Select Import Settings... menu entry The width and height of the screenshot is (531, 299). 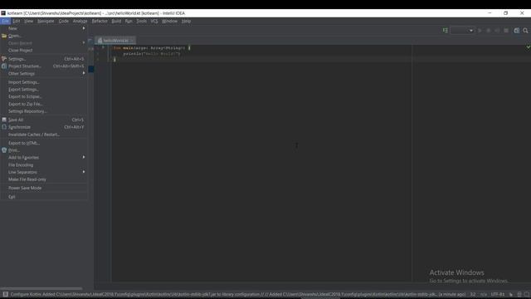point(44,82)
